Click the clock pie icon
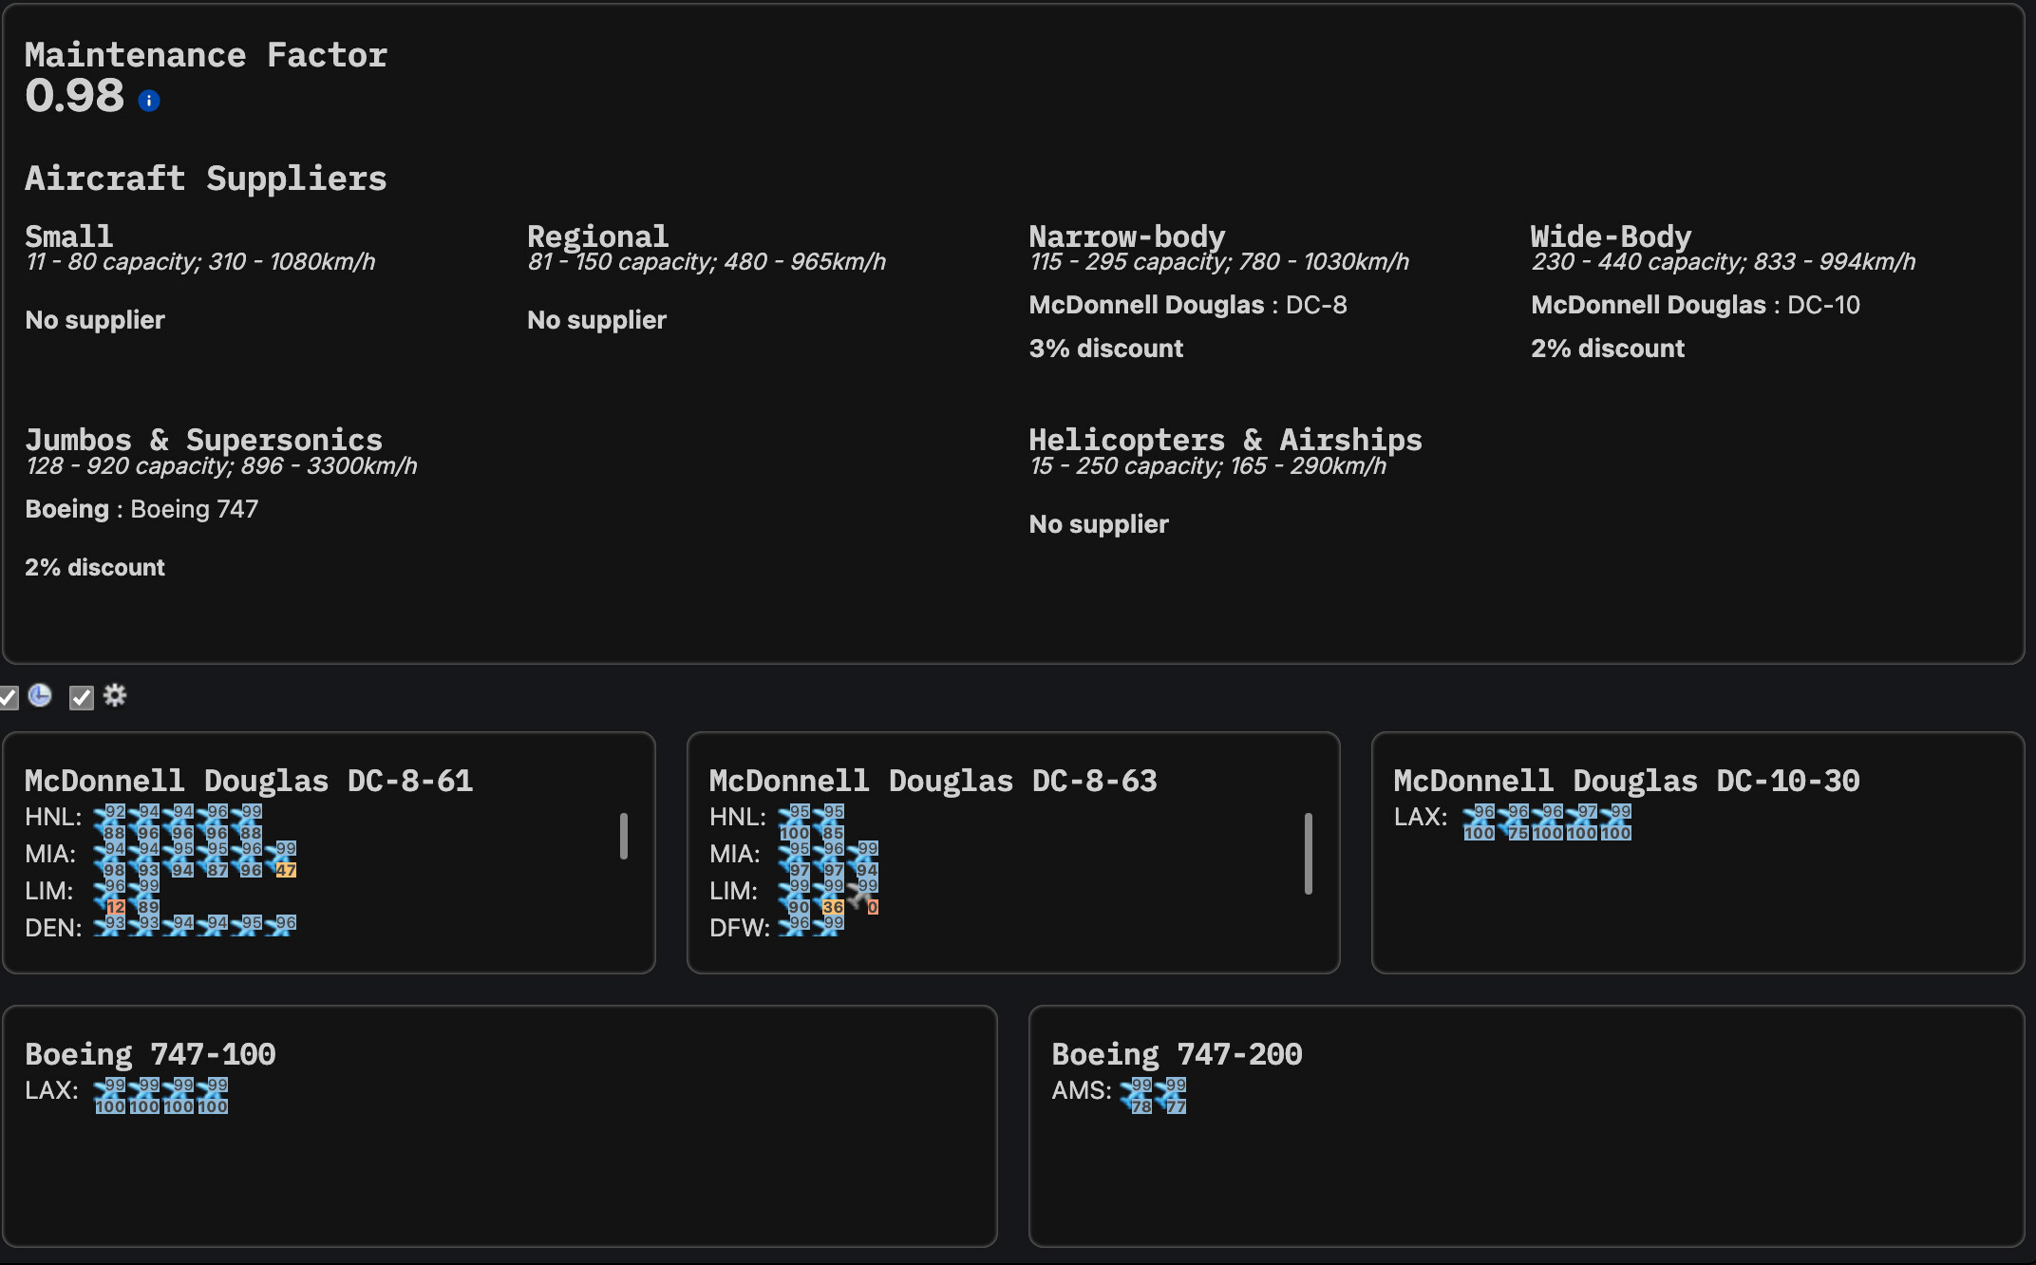 click(40, 696)
